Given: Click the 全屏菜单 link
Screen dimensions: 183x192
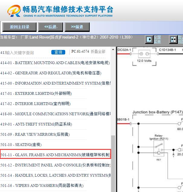Looking at the screenshot, I should click(x=157, y=39).
